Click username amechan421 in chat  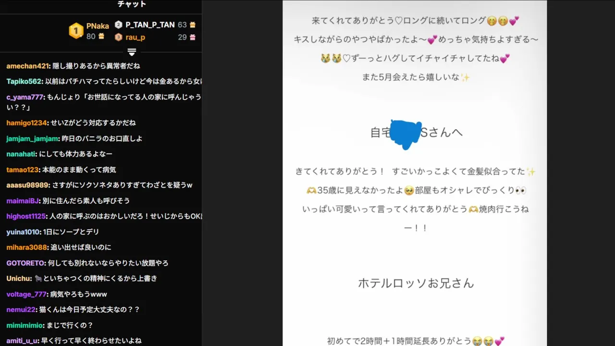pyautogui.click(x=28, y=66)
